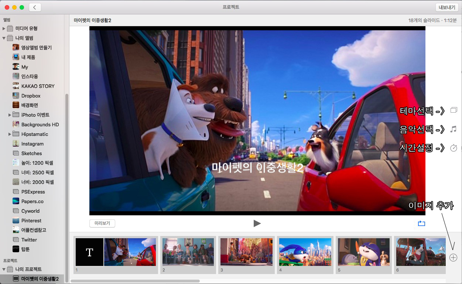Select slide 1 car photo thumbnail
462x284 pixels.
click(x=130, y=252)
